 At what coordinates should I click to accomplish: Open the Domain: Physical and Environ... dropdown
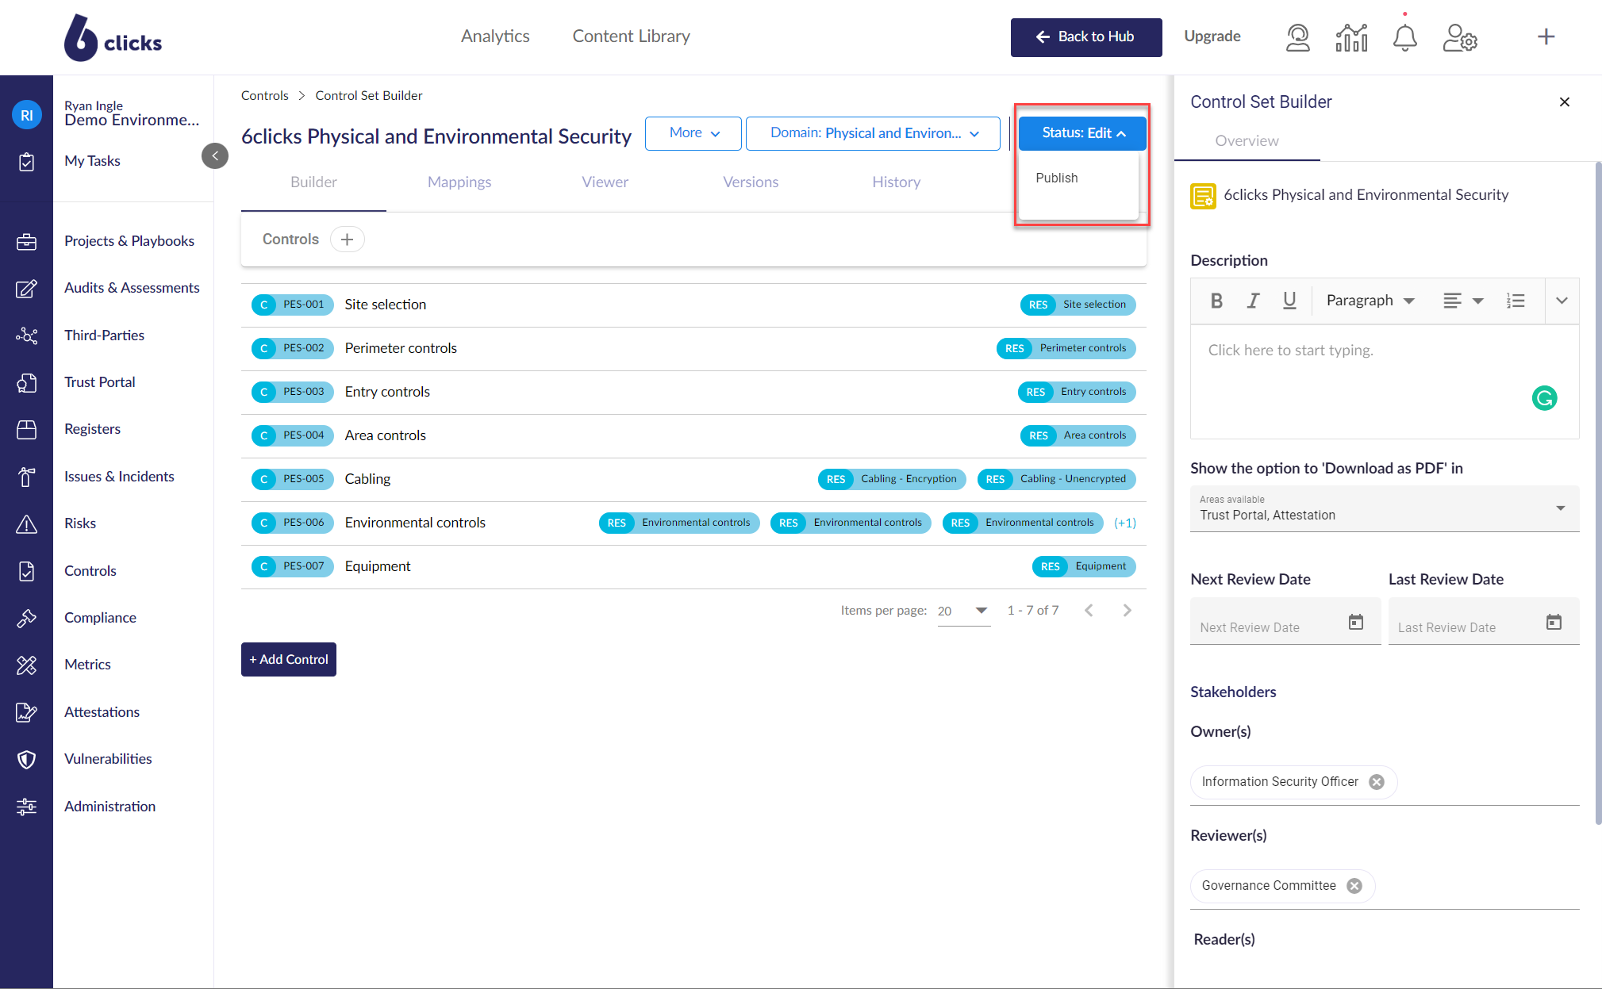pyautogui.click(x=873, y=133)
